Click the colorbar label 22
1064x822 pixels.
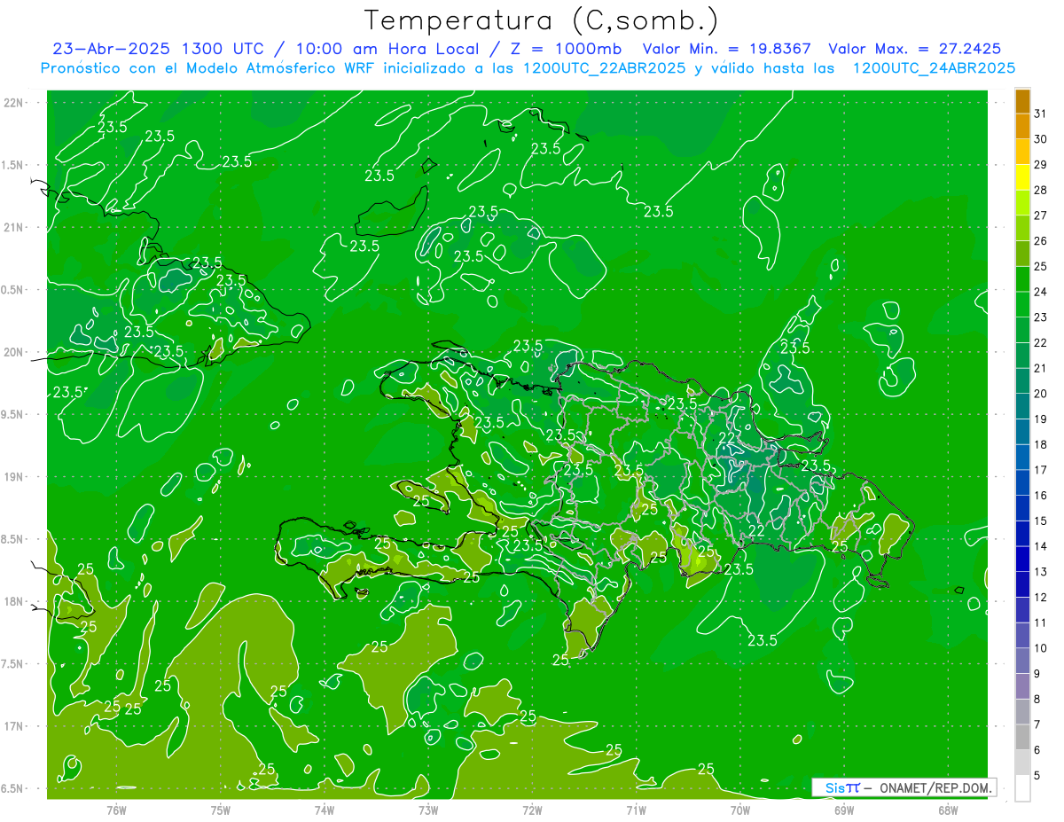click(x=1041, y=342)
